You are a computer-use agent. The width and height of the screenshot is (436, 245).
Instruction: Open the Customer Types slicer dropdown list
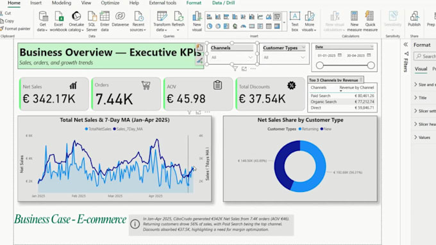point(303,58)
